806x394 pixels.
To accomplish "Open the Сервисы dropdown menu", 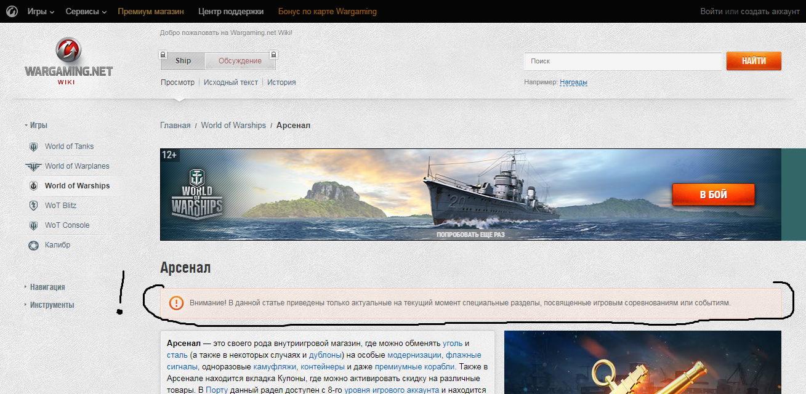I will (86, 12).
